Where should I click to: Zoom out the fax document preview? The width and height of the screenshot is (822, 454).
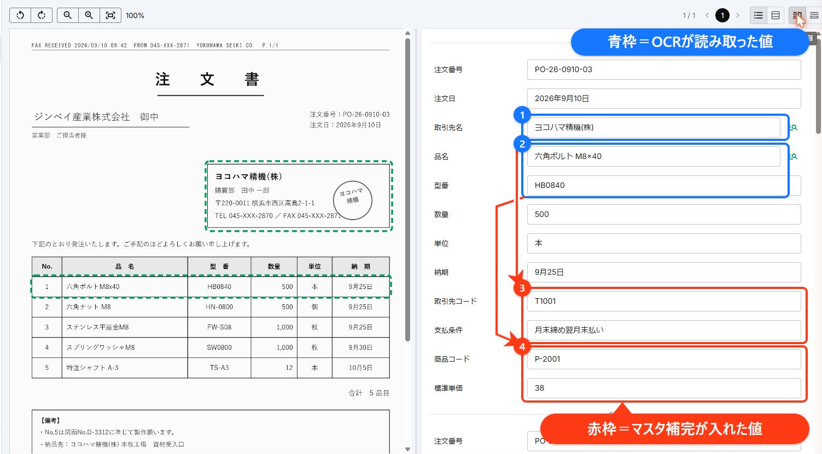point(68,15)
